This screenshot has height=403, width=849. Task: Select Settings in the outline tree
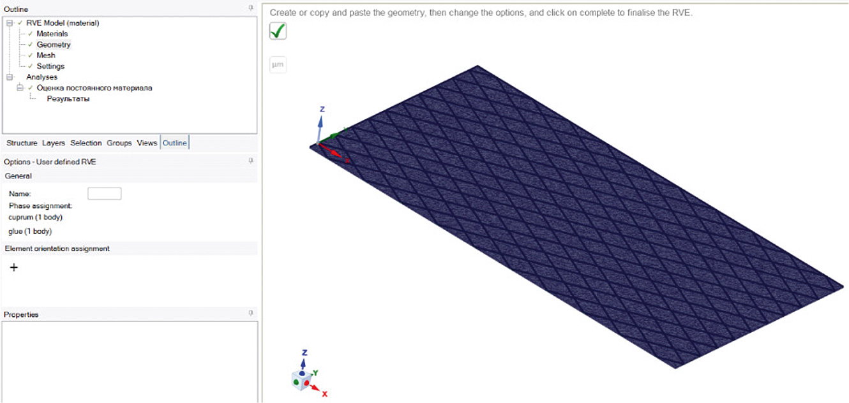[50, 66]
